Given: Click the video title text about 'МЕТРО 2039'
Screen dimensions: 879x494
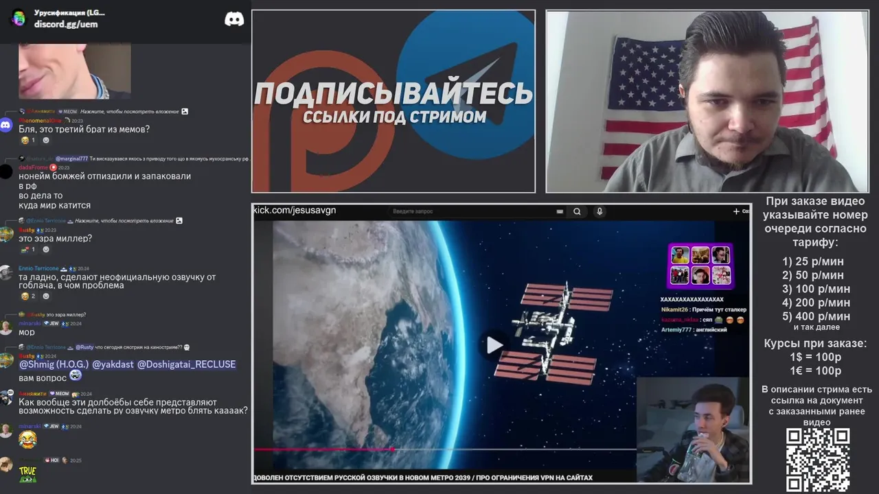Looking at the screenshot, I should (x=423, y=478).
